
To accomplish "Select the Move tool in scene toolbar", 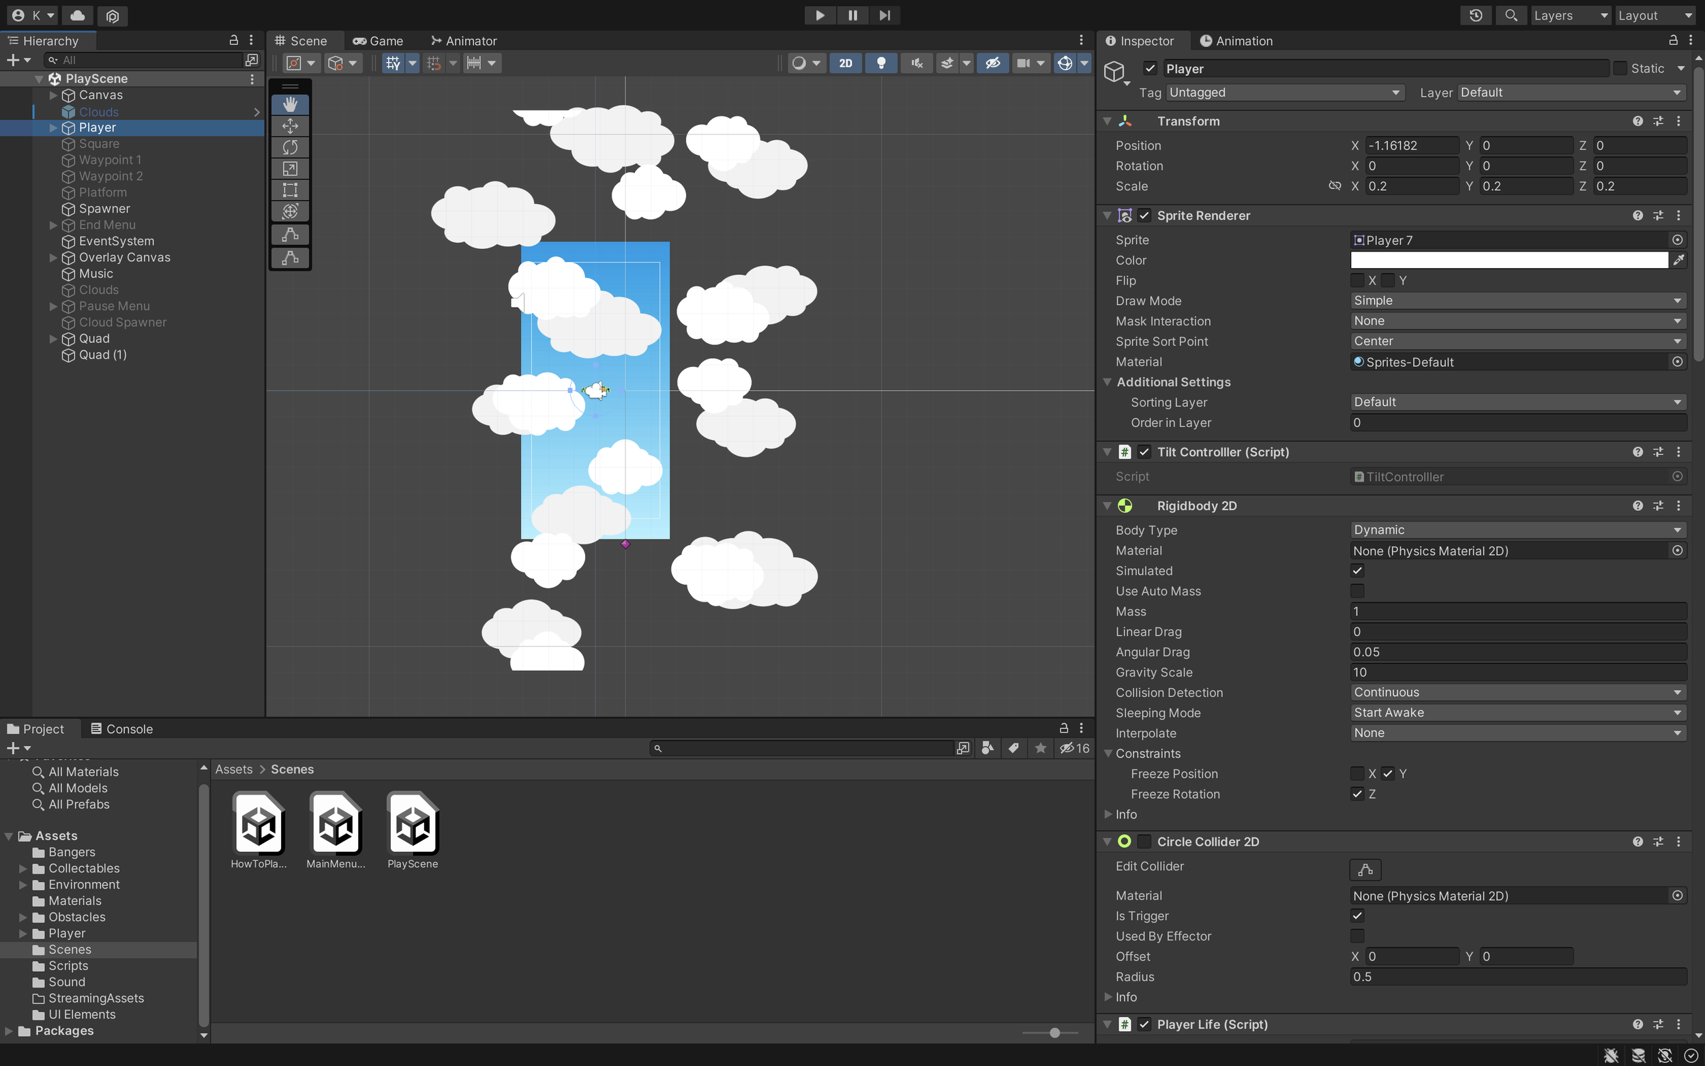I will click(x=290, y=125).
